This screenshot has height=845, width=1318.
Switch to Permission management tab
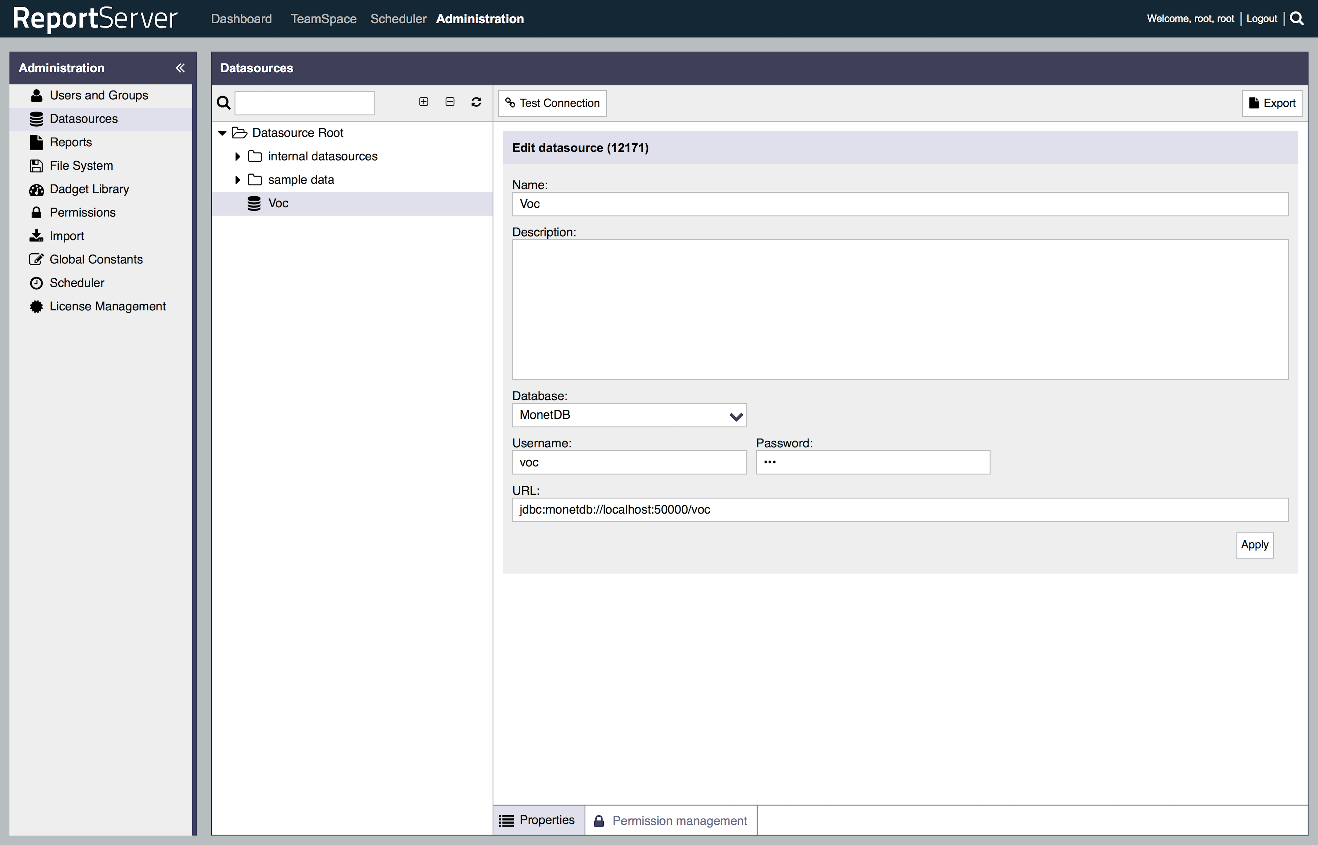pos(671,820)
